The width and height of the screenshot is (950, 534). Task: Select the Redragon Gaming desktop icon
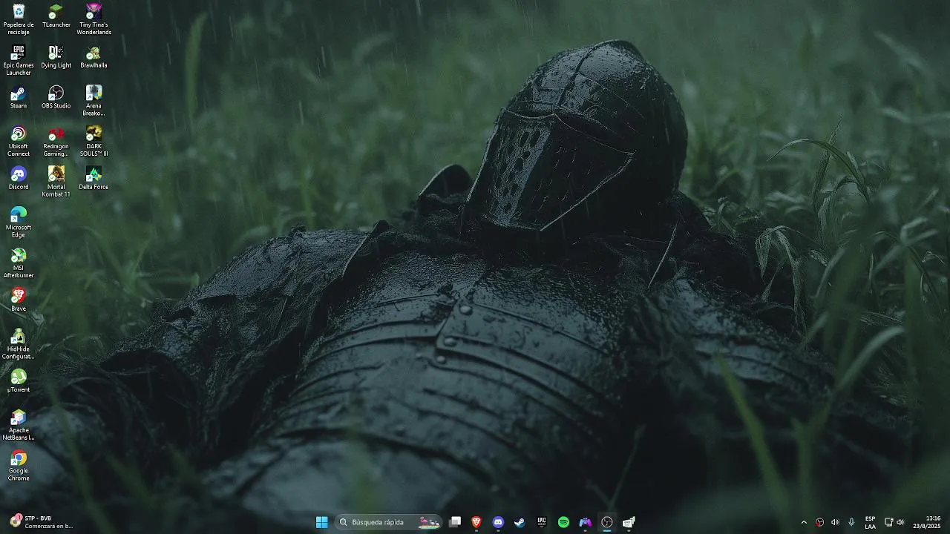coord(56,141)
